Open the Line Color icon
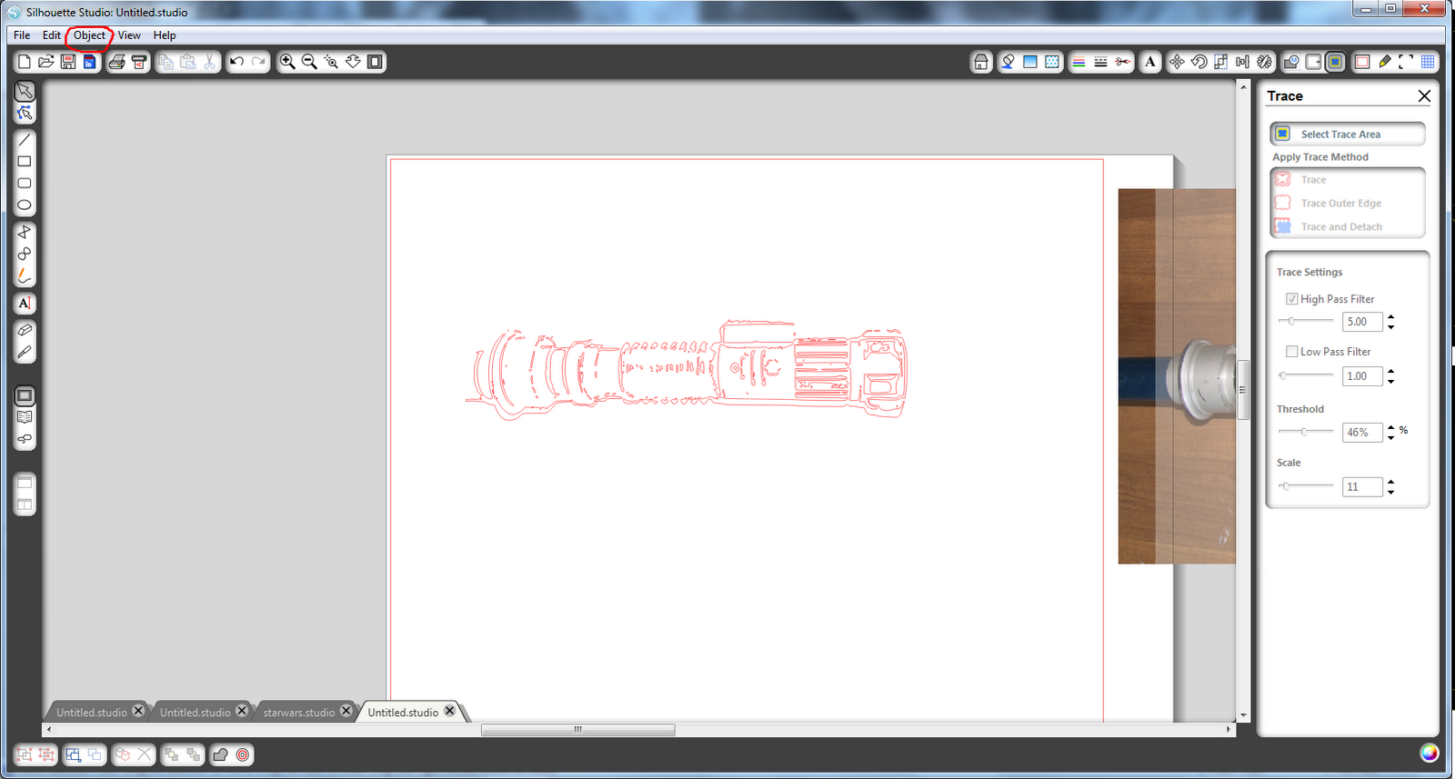1455x779 pixels. point(1079,62)
